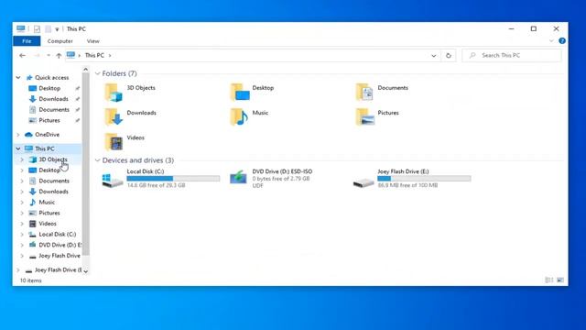
Task: Open the address bar history dropdown
Action: coord(433,56)
